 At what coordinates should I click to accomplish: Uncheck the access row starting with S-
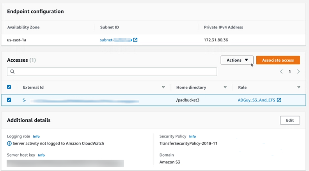point(9,100)
